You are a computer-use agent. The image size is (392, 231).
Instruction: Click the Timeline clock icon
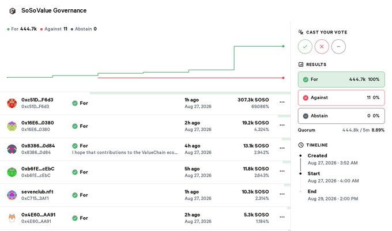click(301, 145)
